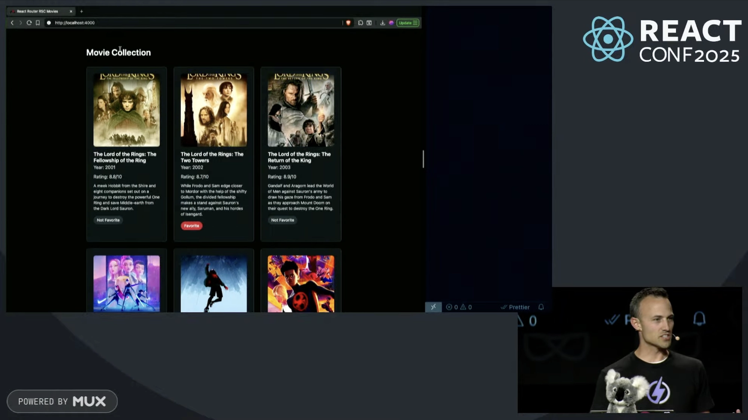The width and height of the screenshot is (748, 420).
Task: Open the errors and warnings indicator
Action: pos(459,307)
